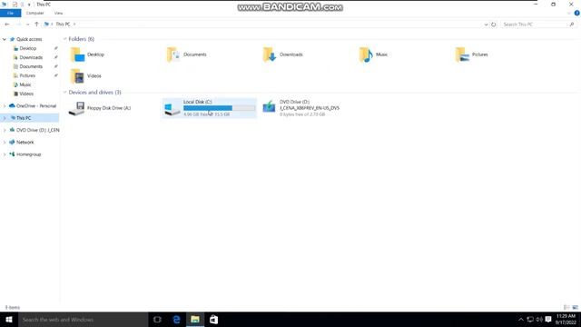Select Documents in Quick access

(x=31, y=66)
